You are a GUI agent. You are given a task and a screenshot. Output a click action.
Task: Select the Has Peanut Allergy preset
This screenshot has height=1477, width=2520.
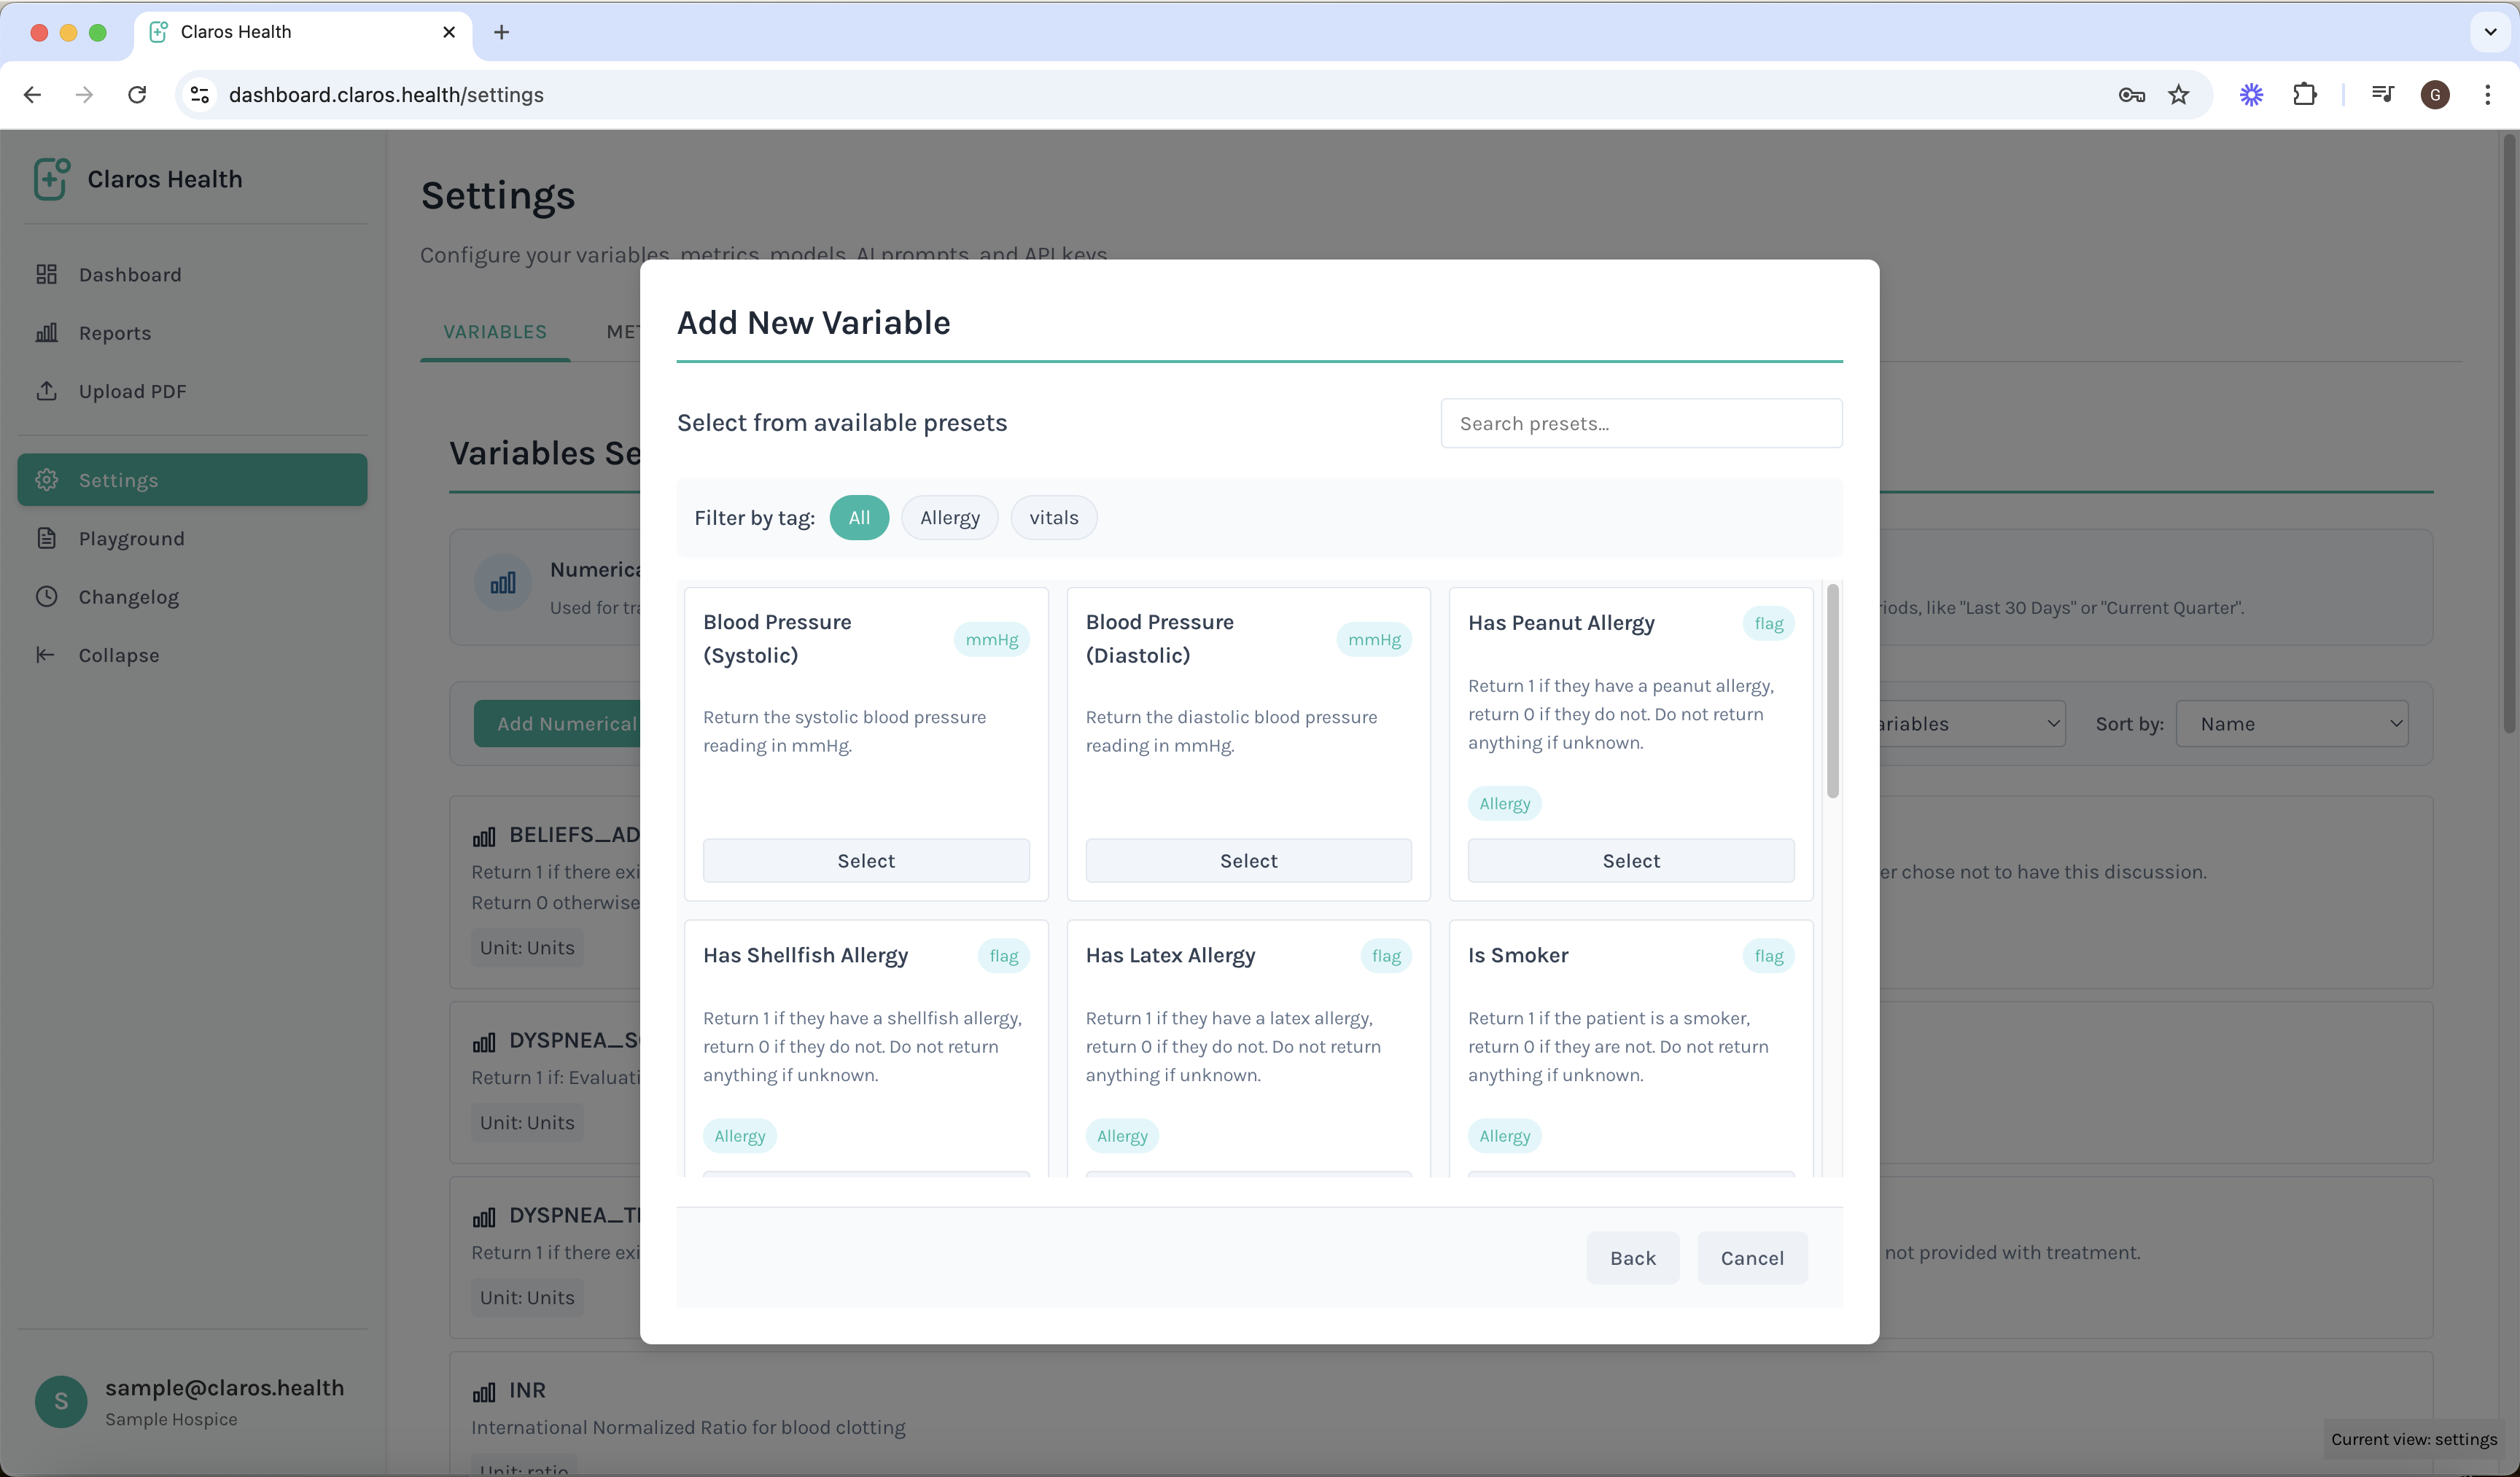coord(1630,860)
